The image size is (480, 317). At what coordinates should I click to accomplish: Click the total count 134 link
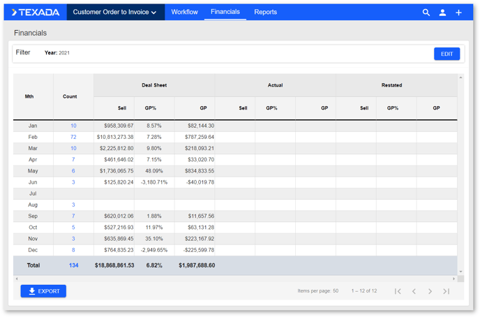pos(73,265)
